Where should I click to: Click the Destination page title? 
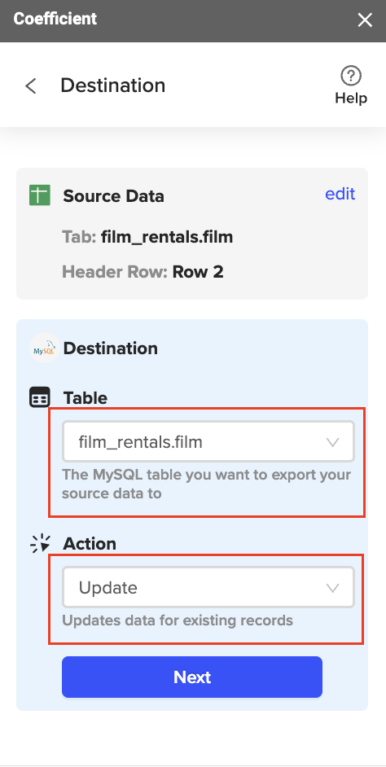click(113, 85)
